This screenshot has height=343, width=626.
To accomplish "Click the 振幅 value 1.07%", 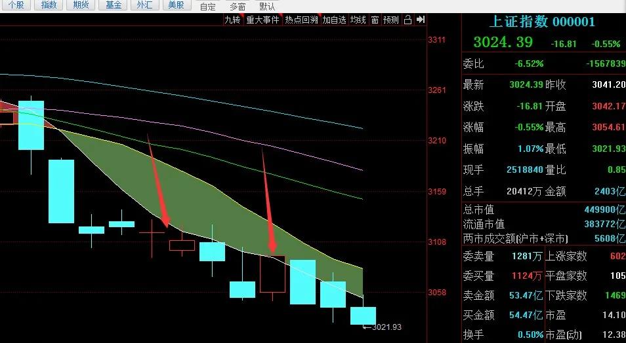I will pyautogui.click(x=531, y=149).
